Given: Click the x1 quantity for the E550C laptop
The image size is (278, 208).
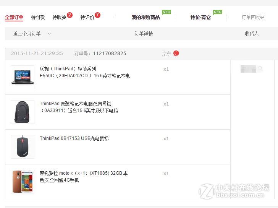Looking at the screenshot, I should [166, 69].
